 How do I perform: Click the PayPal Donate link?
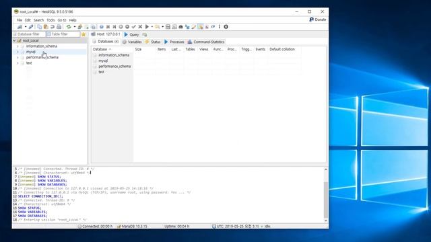[x=318, y=19]
